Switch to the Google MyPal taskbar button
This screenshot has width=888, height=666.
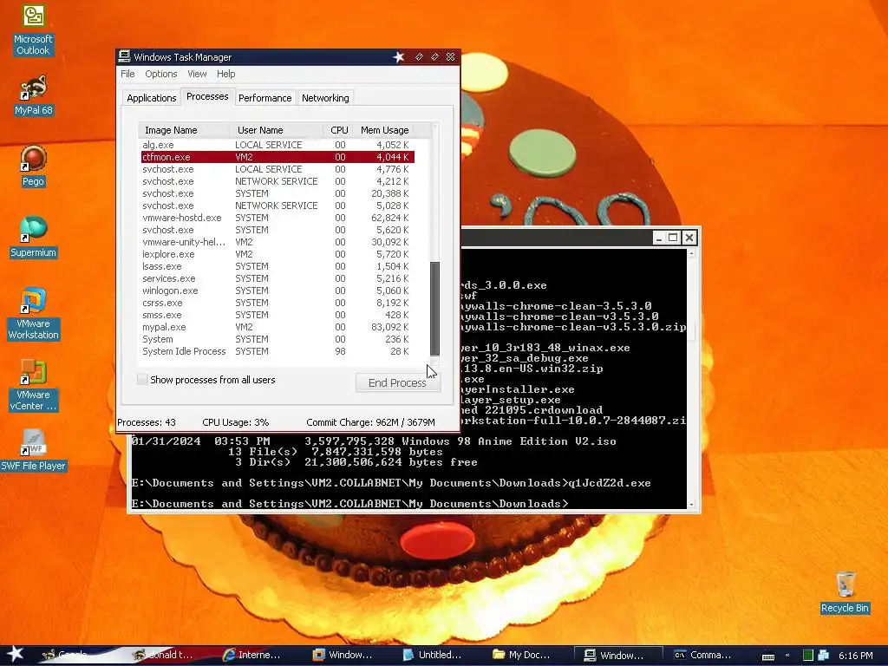coord(65,655)
